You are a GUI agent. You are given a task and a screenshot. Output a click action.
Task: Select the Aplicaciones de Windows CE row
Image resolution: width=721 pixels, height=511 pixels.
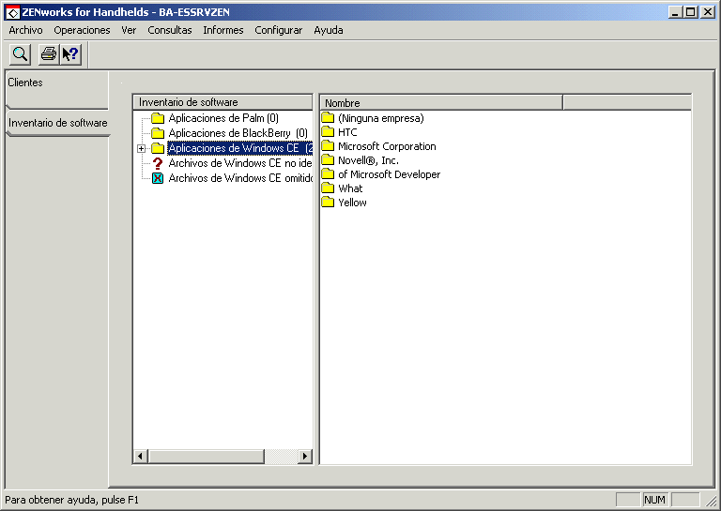click(240, 148)
